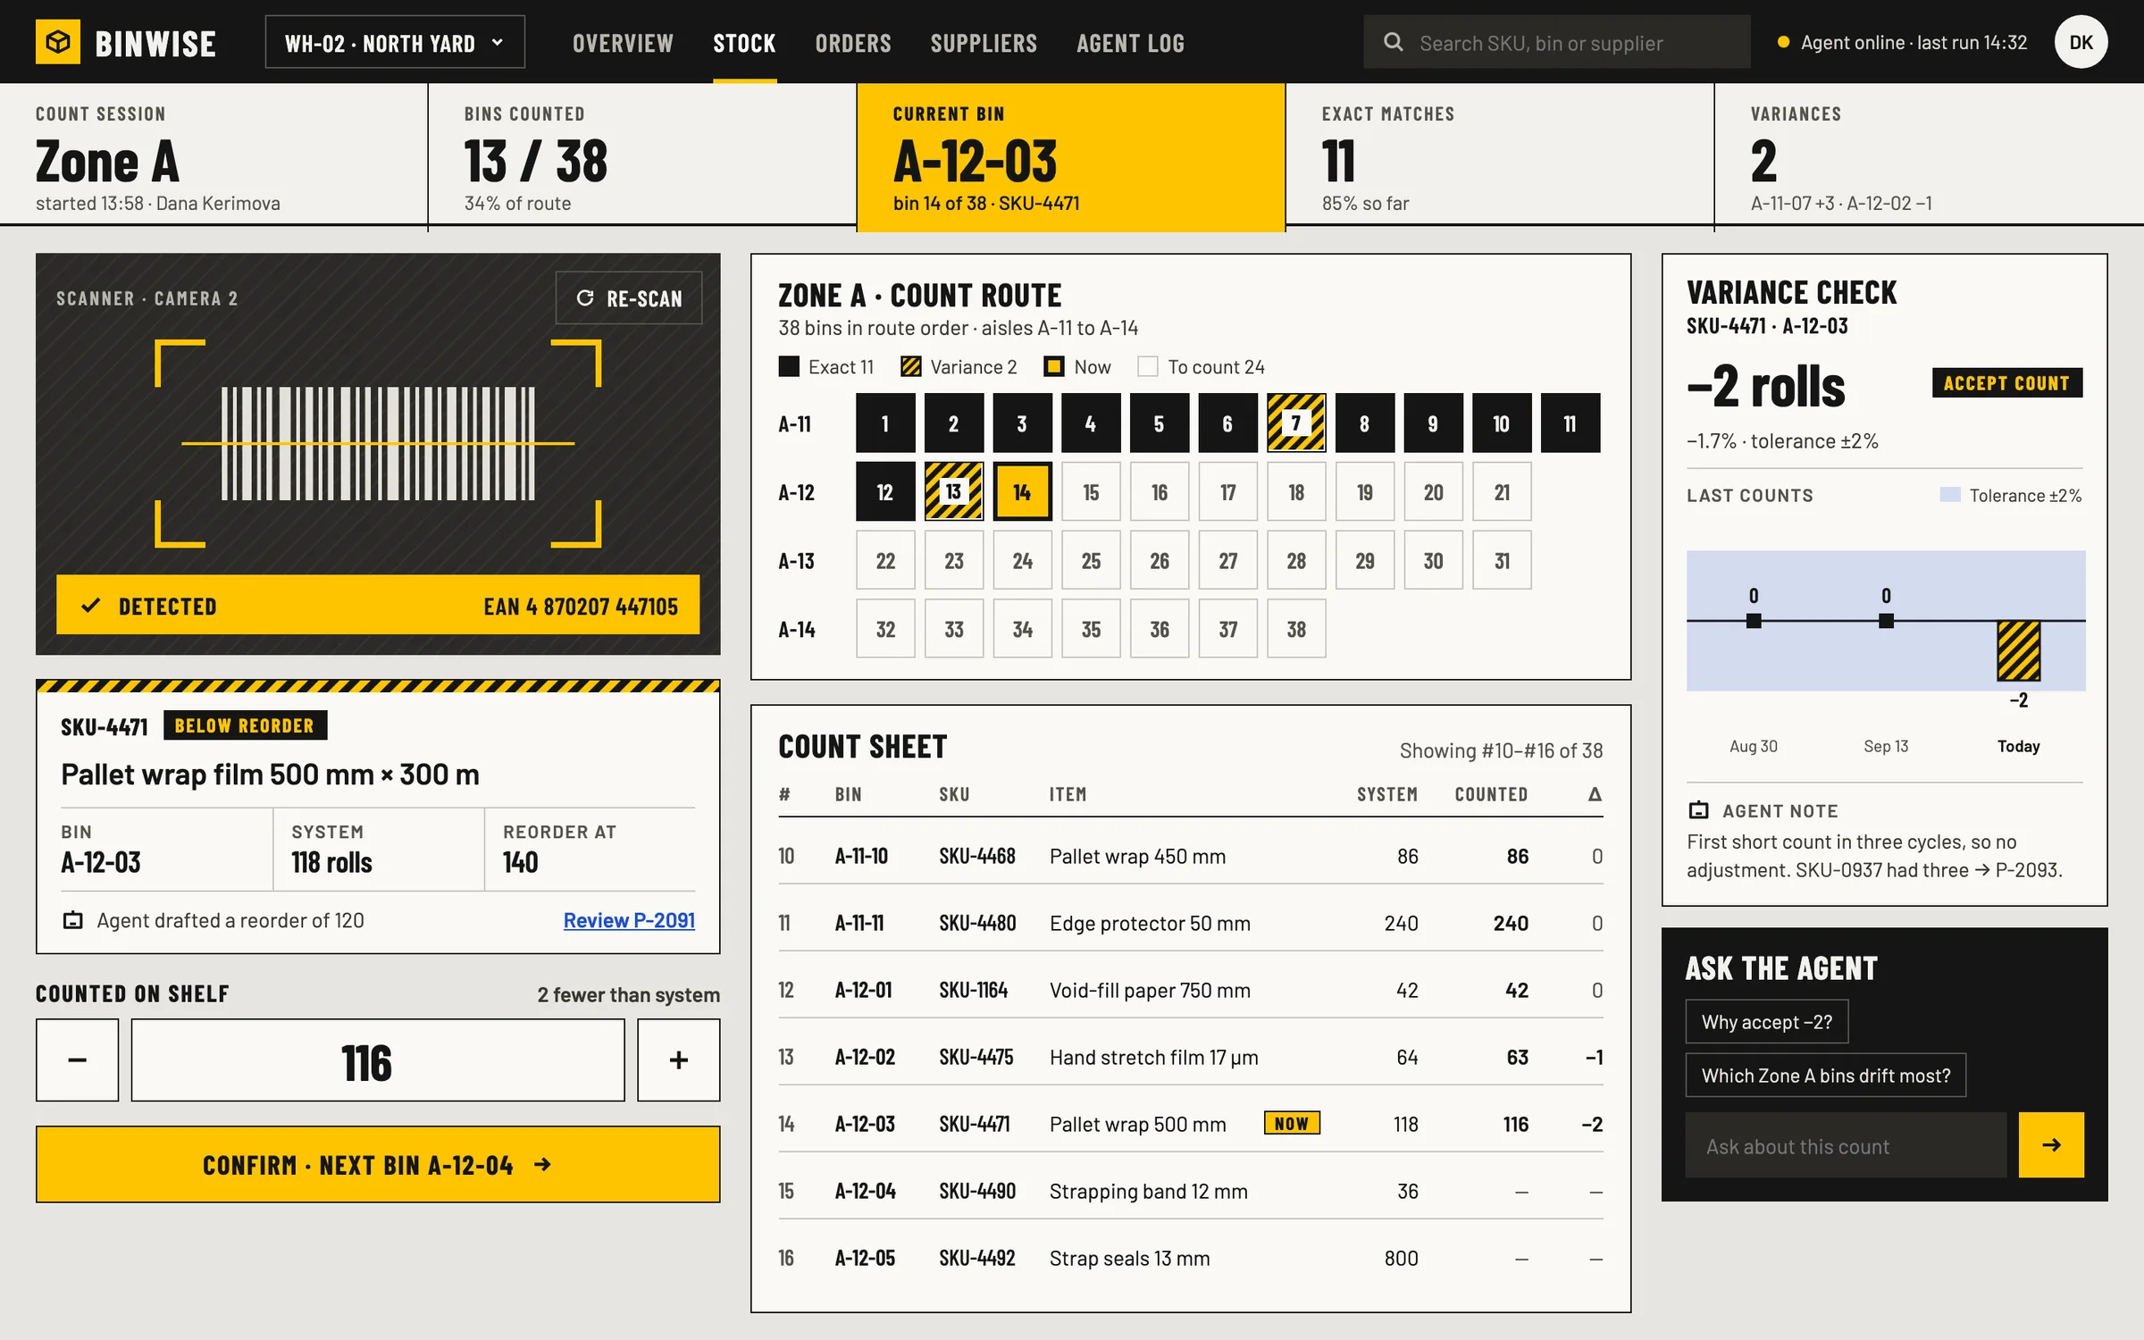Click the Exact Matches 11 card
The height and width of the screenshot is (1340, 2144).
(1500, 154)
